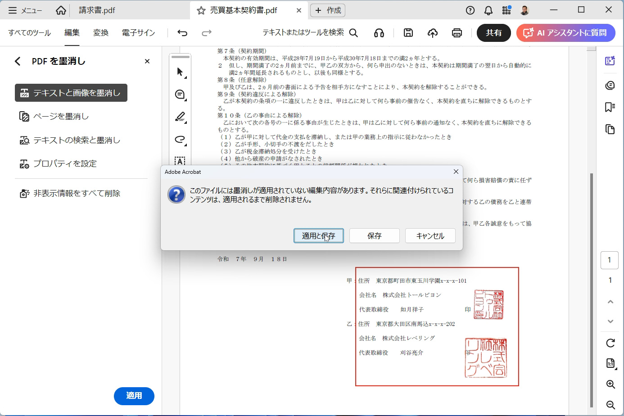Viewport: 624px width, 416px height.
Task: Select the arrow selection tool
Action: (x=180, y=72)
